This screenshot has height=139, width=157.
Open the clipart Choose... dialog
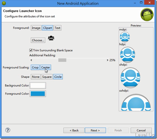click(x=38, y=40)
